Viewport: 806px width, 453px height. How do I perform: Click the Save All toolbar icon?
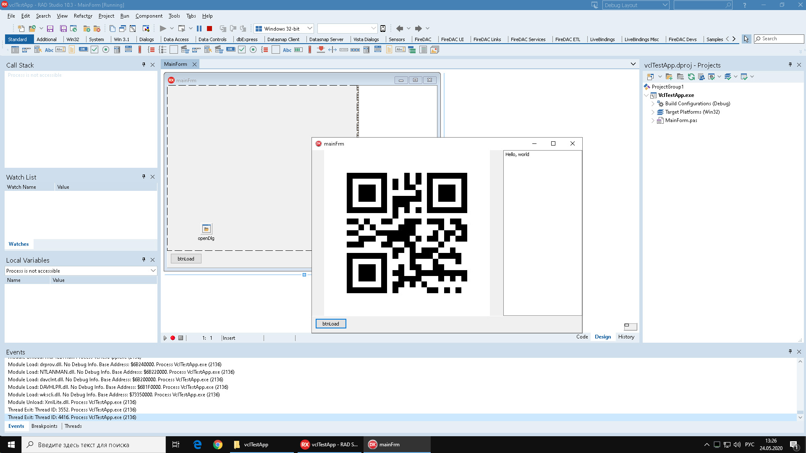(x=63, y=29)
